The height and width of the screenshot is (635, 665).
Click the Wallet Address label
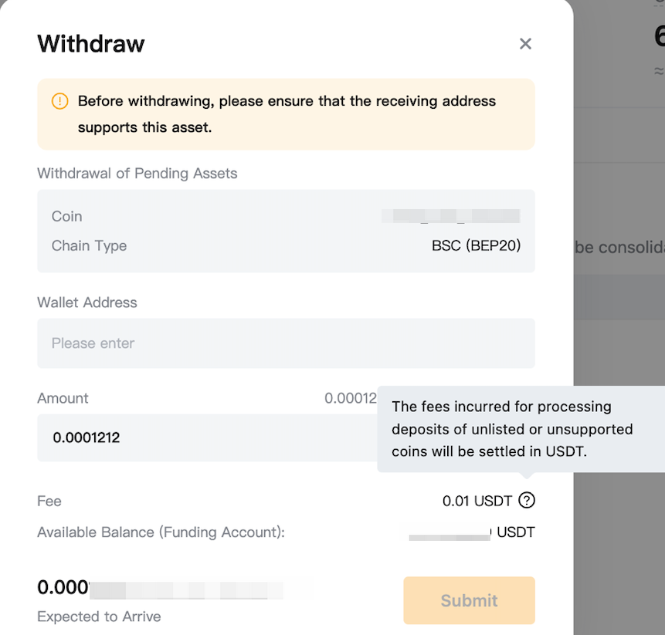[x=87, y=302]
